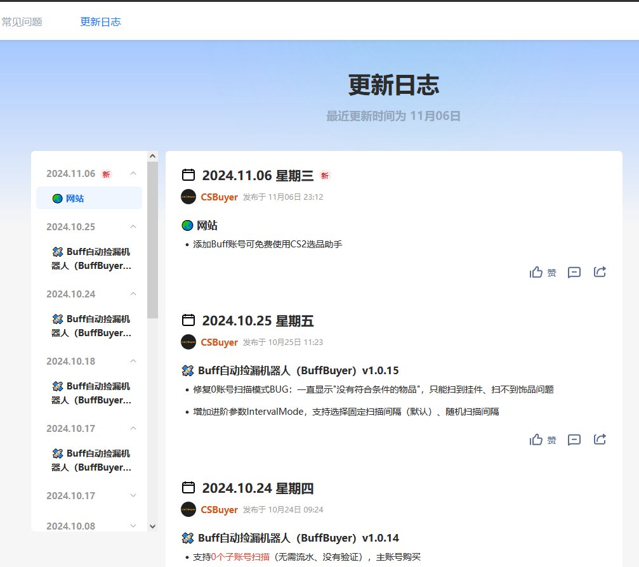Open CSBuyer author link posted 10月25日 11:23
639x567 pixels.
tap(220, 342)
